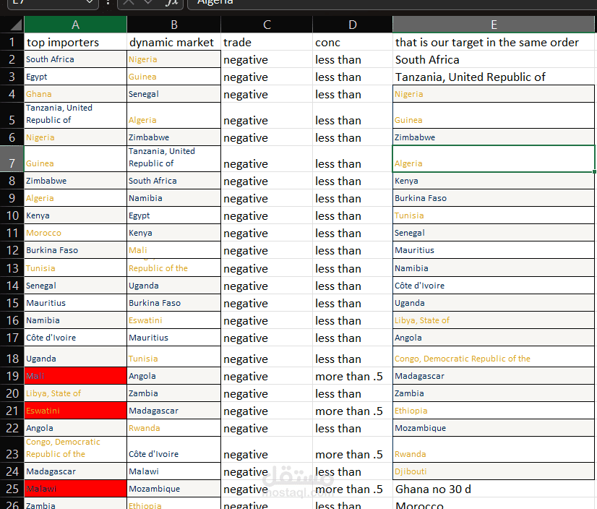Select 'Senegal' in column B row 4
Screen dimensions: 597x509
174,94
